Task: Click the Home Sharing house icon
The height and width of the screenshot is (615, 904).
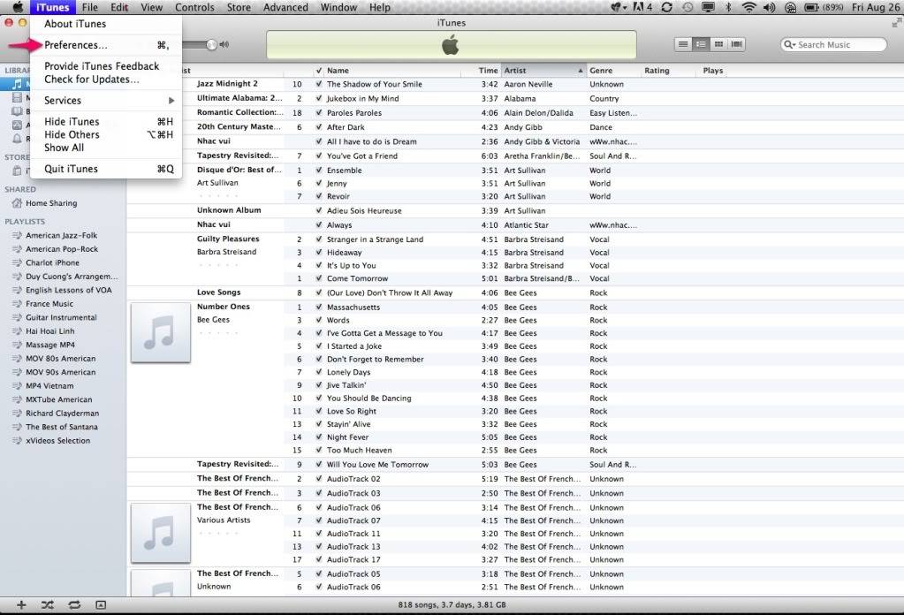Action: pos(17,203)
